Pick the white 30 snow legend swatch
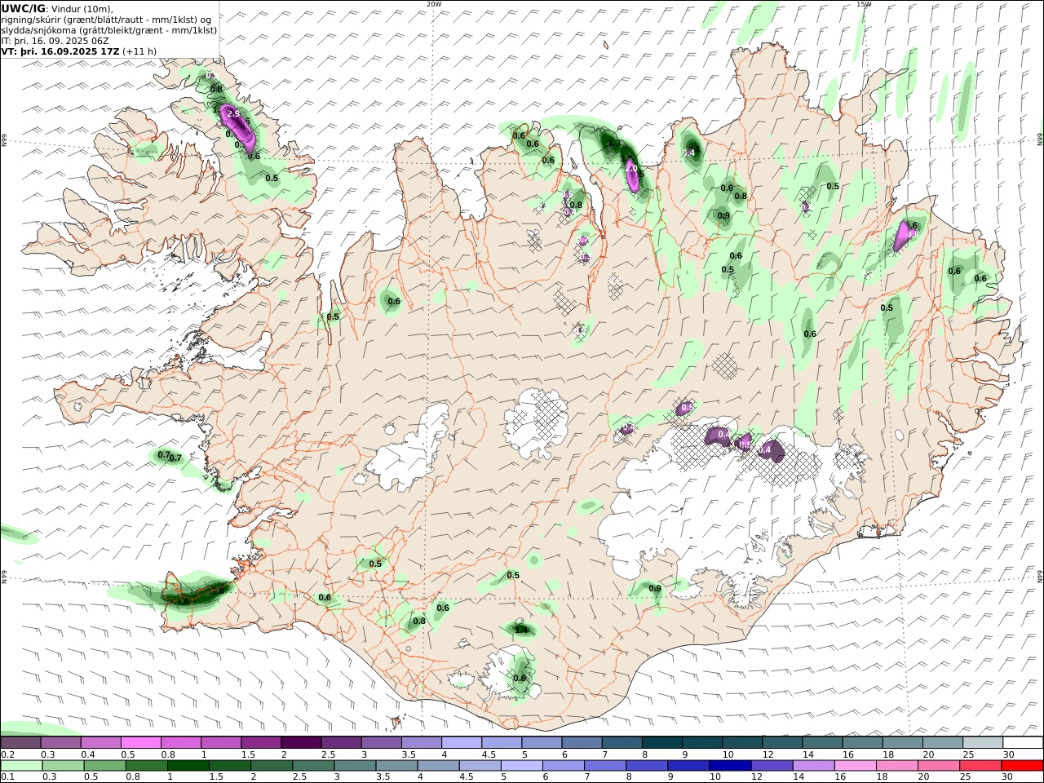Screen dimensions: 1044x783 coord(1023,742)
